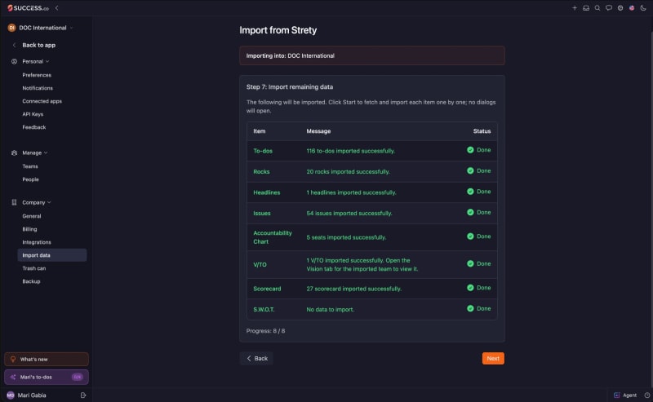Screen dimensions: 653x402
Task: Click the logout icon beside Mari Gabia
Action: [x=83, y=395]
